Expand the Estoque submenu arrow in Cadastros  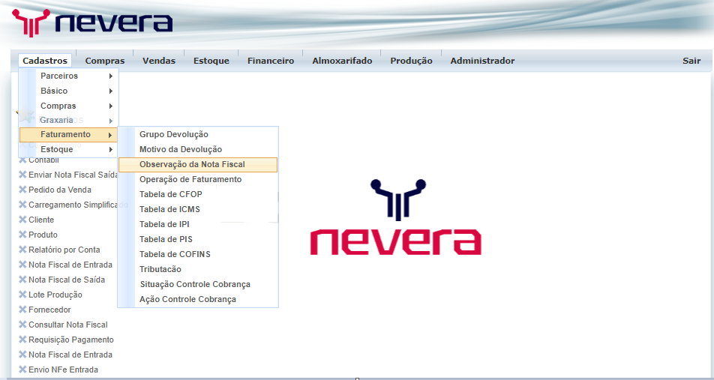111,150
